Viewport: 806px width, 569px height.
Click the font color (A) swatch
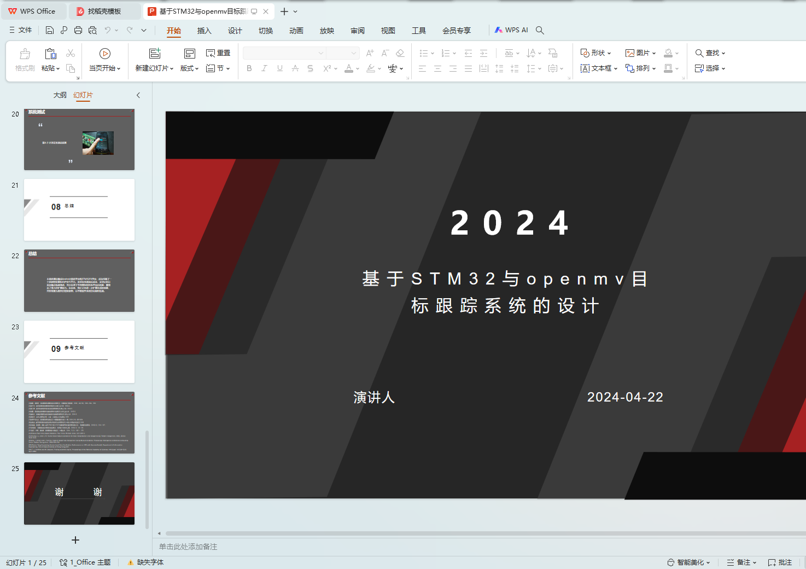coord(349,68)
